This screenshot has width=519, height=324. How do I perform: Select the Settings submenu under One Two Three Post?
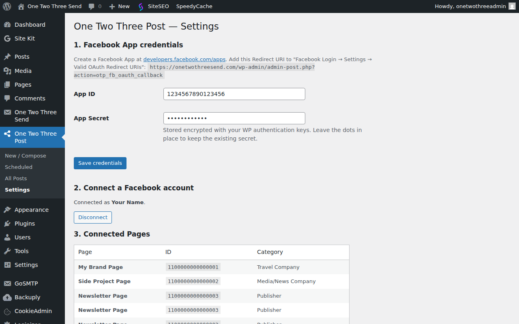[x=17, y=190]
